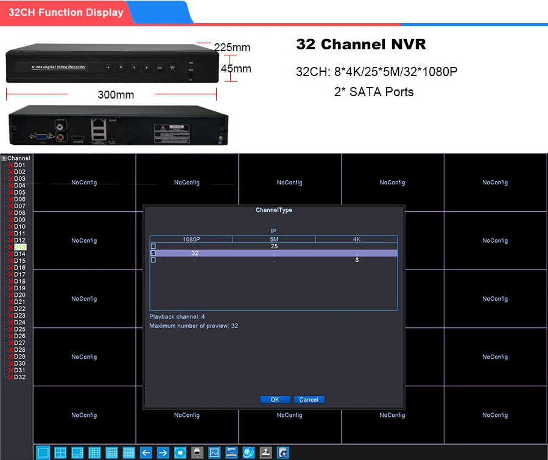Select channel D12 in the tree
Viewport: 548px width, 460px height.
19,240
